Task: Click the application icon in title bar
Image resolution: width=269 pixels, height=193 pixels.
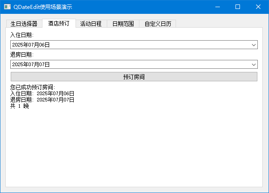Action: (8, 7)
